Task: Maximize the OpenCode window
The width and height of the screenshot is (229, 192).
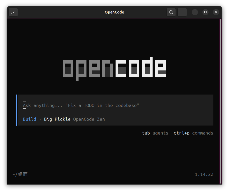Action: (x=205, y=12)
